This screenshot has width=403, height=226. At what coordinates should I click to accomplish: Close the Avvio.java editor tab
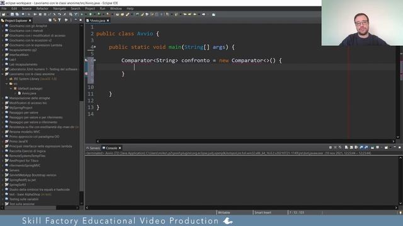point(108,21)
